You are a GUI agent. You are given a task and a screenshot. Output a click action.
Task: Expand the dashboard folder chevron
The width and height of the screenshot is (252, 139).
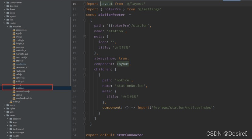(7, 129)
